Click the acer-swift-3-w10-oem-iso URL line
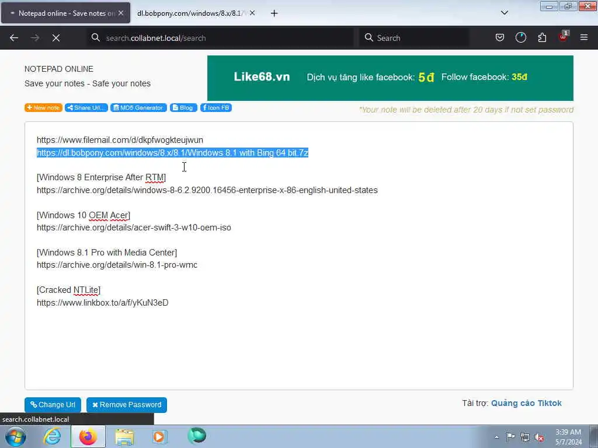The image size is (598, 448). (x=134, y=228)
